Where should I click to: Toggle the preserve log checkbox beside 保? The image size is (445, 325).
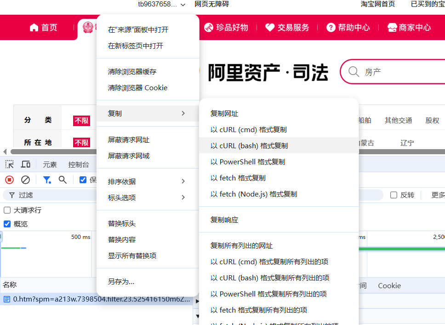tap(83, 180)
